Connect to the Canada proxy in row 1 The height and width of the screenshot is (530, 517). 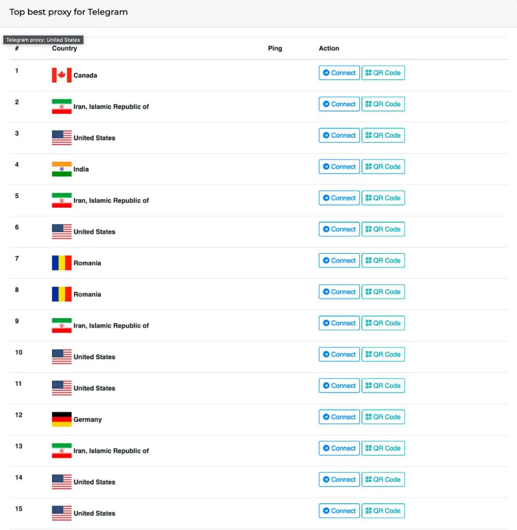(339, 73)
